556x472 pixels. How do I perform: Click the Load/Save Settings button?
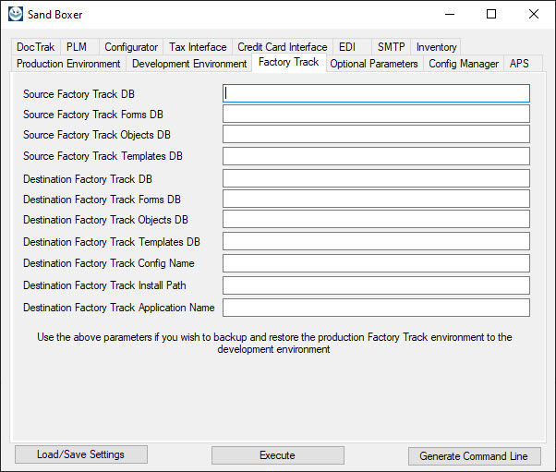(81, 454)
